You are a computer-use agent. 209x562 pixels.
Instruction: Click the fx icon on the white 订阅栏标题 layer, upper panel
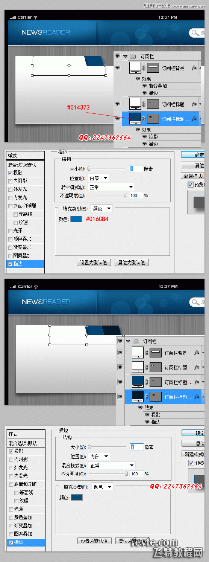[194, 104]
